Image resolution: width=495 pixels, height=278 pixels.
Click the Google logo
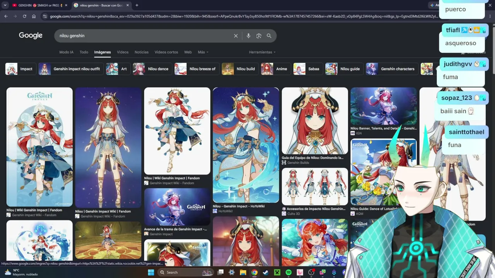point(31,36)
